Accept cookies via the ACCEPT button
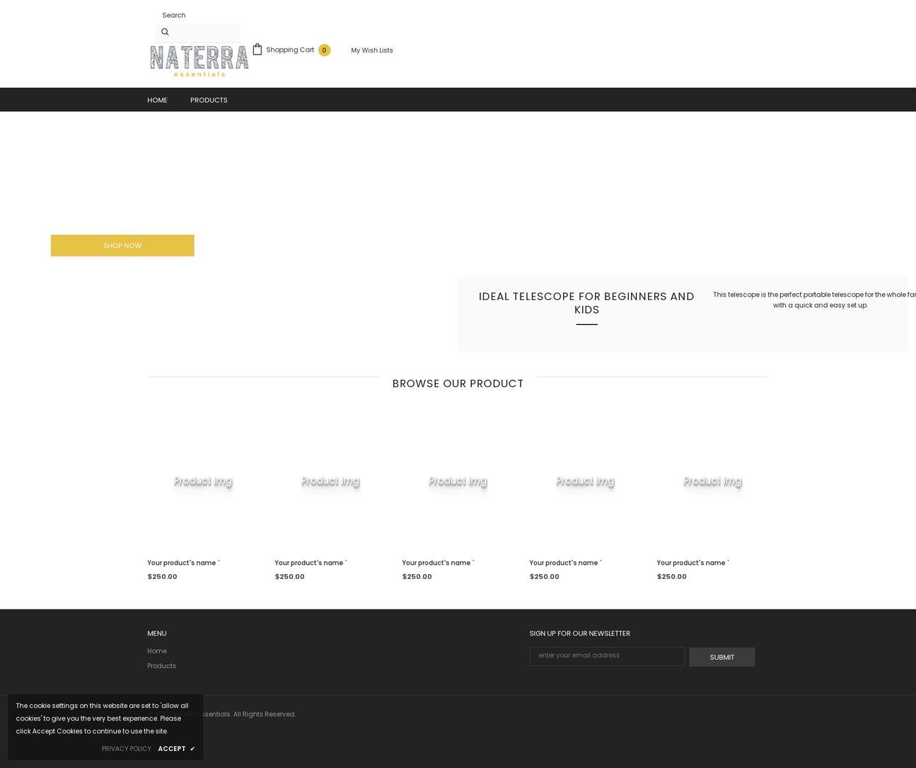Viewport: 916px width, 768px height. [172, 748]
